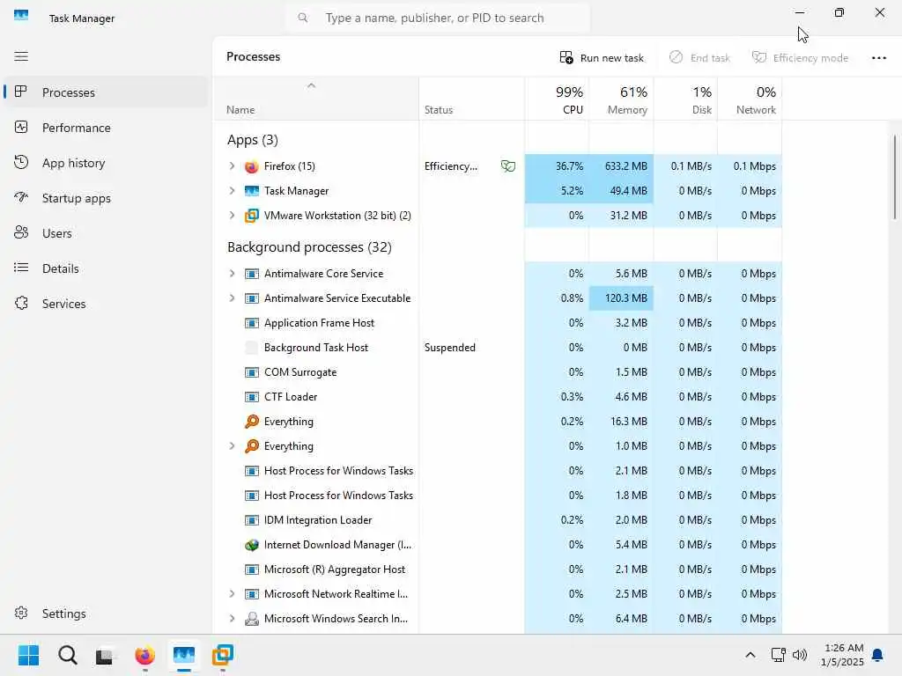The image size is (902, 676).
Task: Switch to the App history page
Action: pyautogui.click(x=106, y=163)
